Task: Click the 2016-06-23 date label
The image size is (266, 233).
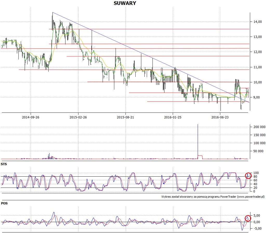Action: click(220, 117)
